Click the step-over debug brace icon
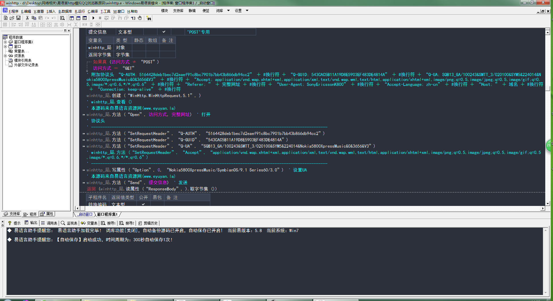 (x=113, y=18)
